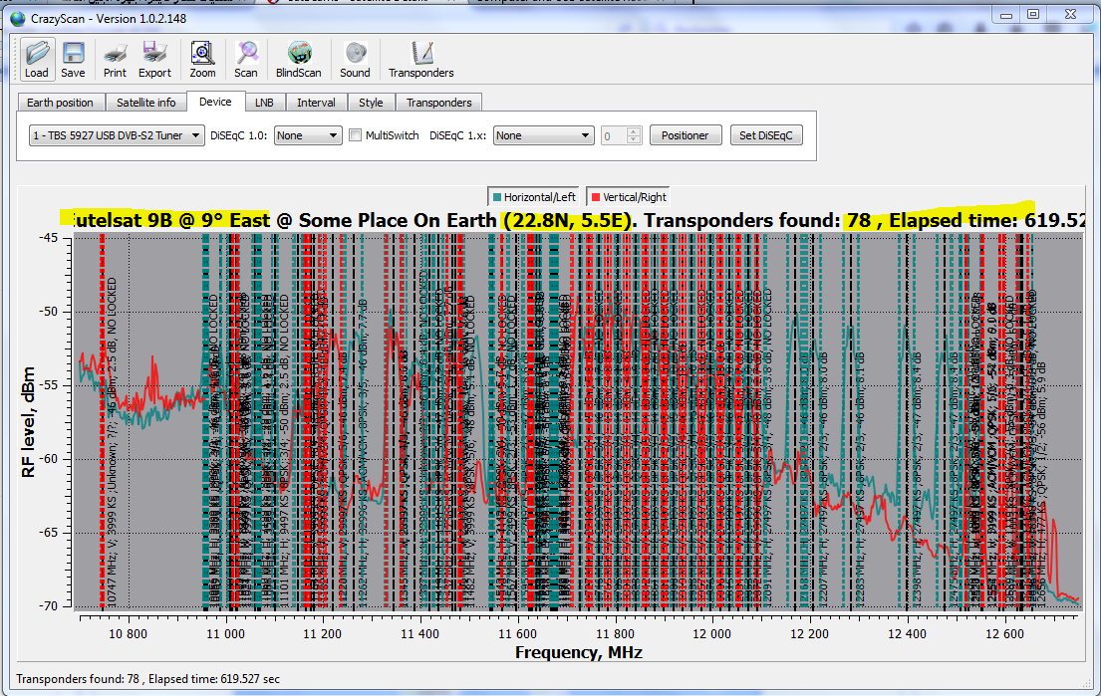Image resolution: width=1101 pixels, height=696 pixels.
Task: Start a spectrum Scan
Action: 246,59
